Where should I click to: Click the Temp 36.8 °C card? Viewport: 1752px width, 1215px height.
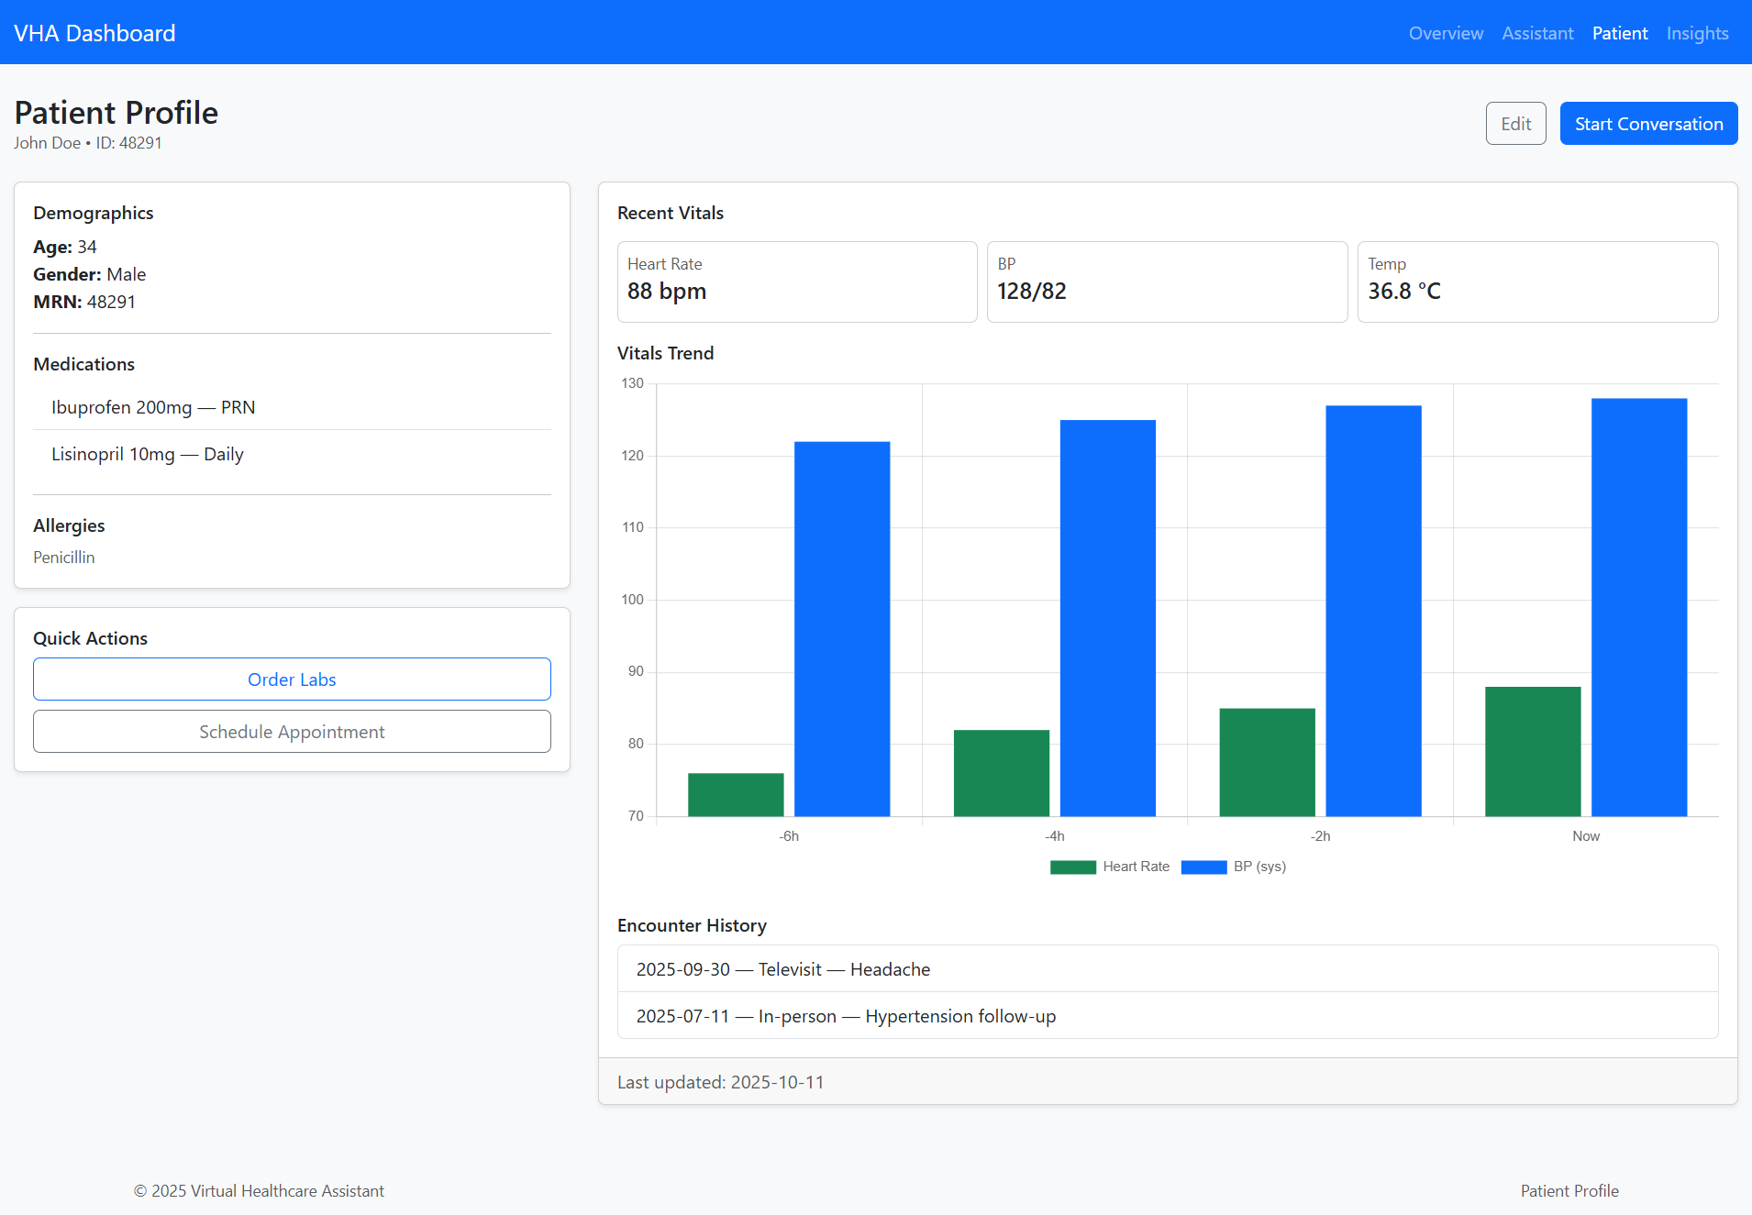click(x=1537, y=282)
